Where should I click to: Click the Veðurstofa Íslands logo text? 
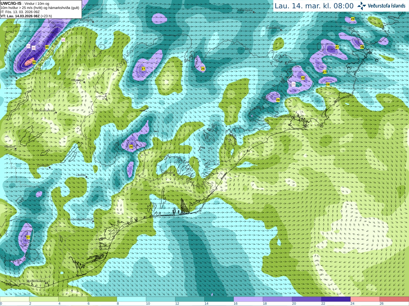[x=386, y=6]
